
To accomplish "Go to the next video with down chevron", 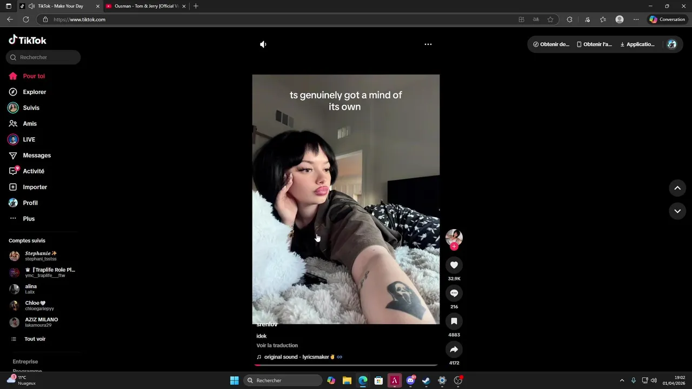I will click(x=677, y=211).
